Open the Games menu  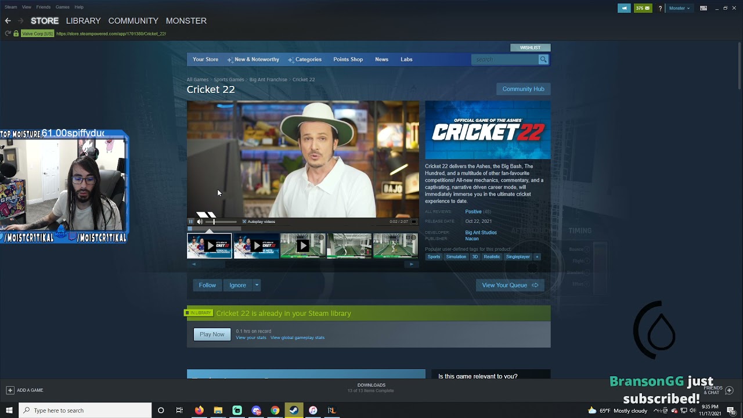pos(63,7)
